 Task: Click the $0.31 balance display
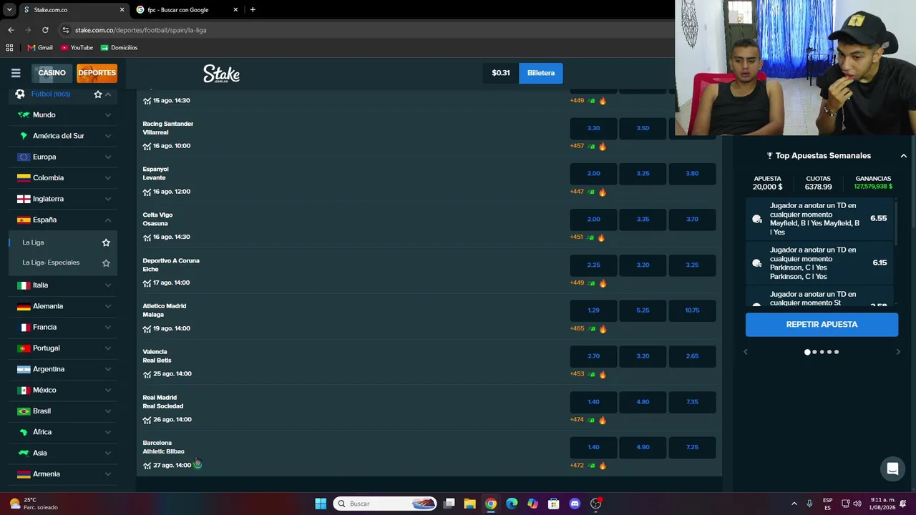[x=501, y=73]
